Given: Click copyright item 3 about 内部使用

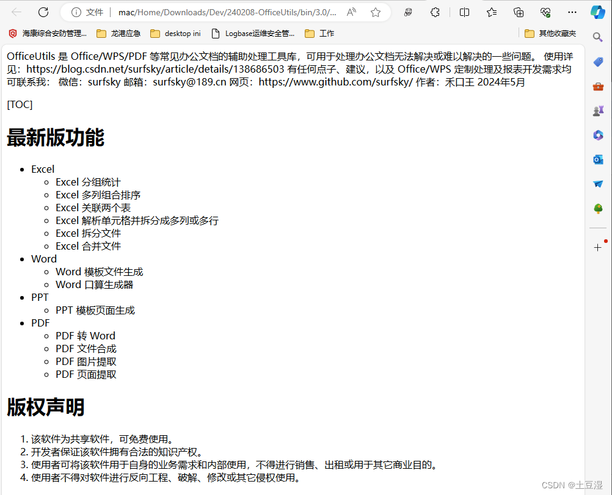Looking at the screenshot, I should (x=235, y=465).
